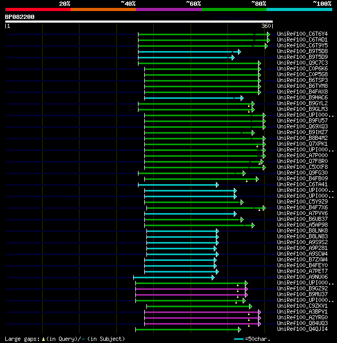Open the UniRef100_A7PET7 label
Viewport: 337px width, 343px height.
tap(302, 271)
